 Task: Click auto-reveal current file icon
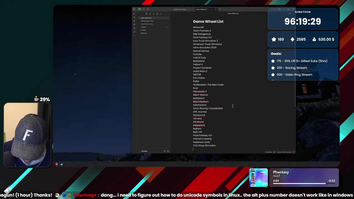tap(157, 14)
